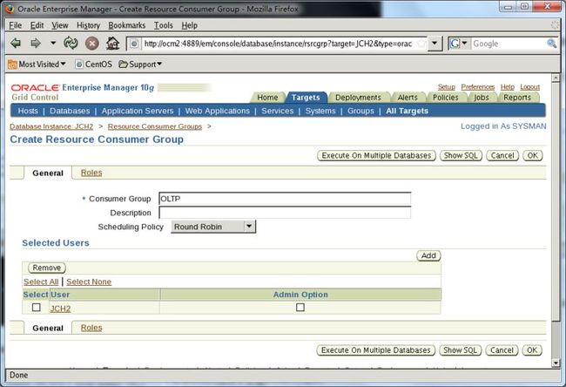
Task: Follow the Database Instance: JCH2 breadcrumb
Action: point(51,126)
